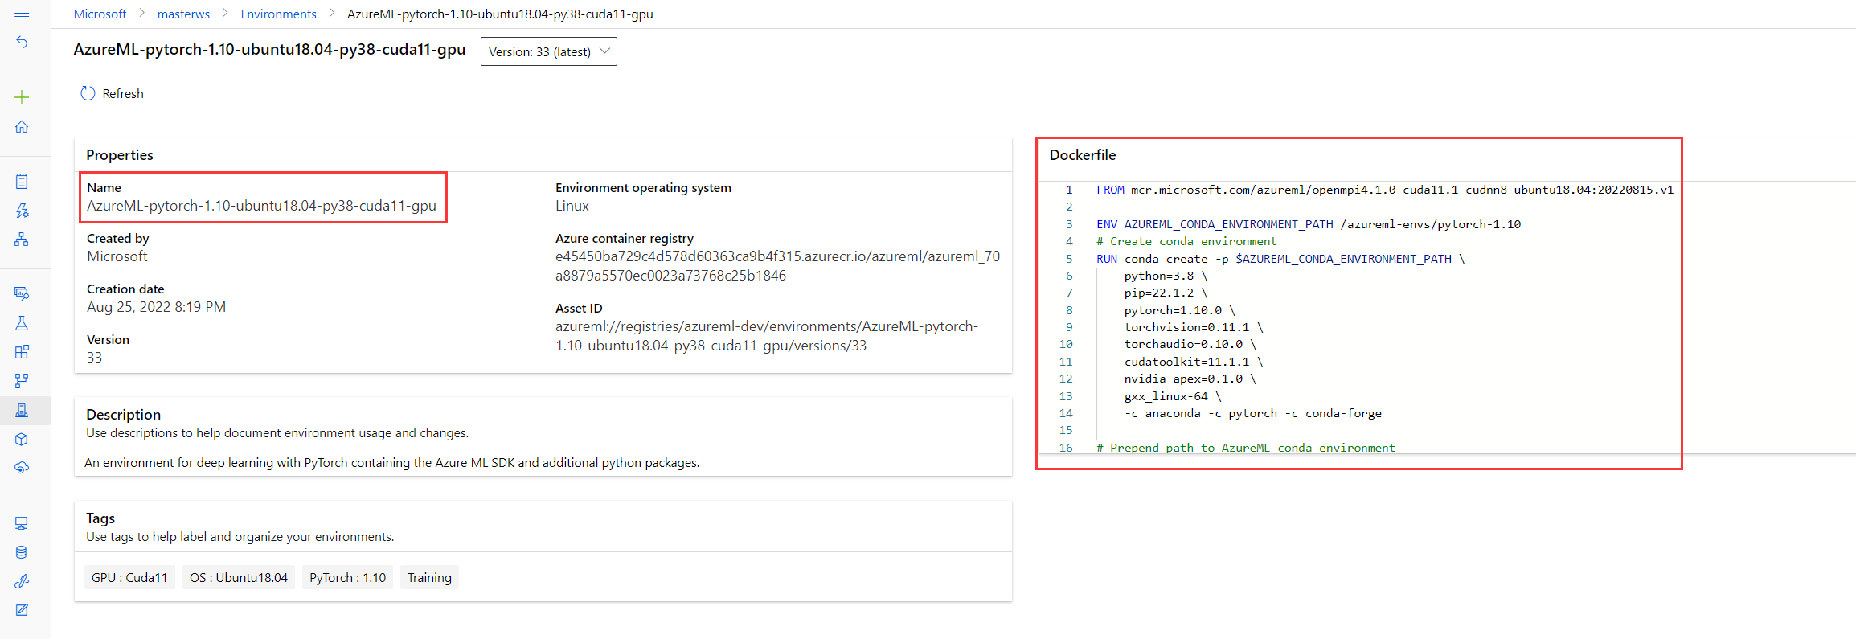The height and width of the screenshot is (639, 1856).
Task: Open Datastores cylinder icon in sidebar
Action: click(x=22, y=552)
